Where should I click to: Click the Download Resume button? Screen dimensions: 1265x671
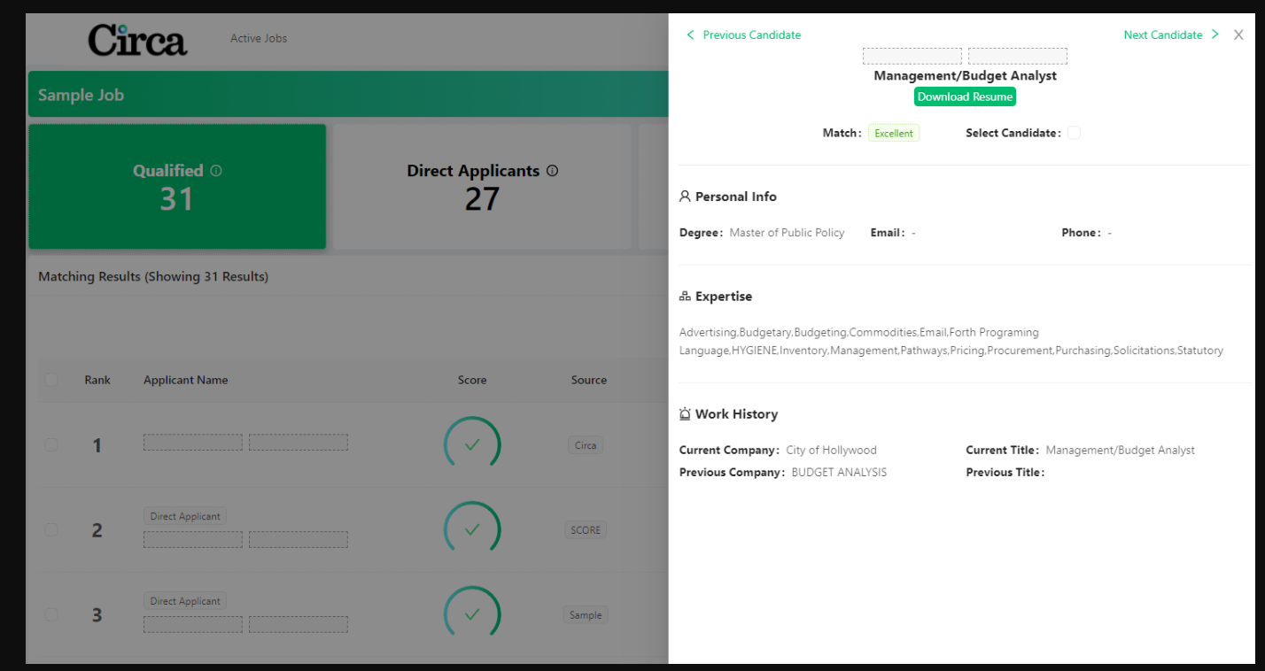[x=965, y=96]
